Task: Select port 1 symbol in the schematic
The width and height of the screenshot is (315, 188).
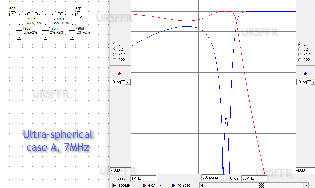Action: 13,15
